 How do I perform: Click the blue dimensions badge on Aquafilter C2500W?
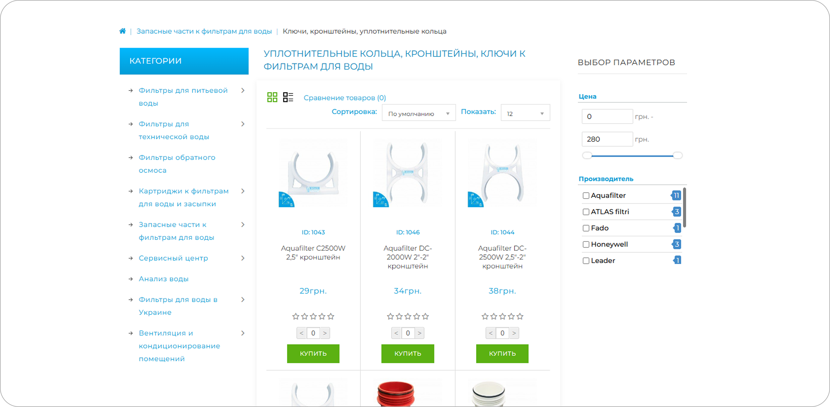point(286,200)
